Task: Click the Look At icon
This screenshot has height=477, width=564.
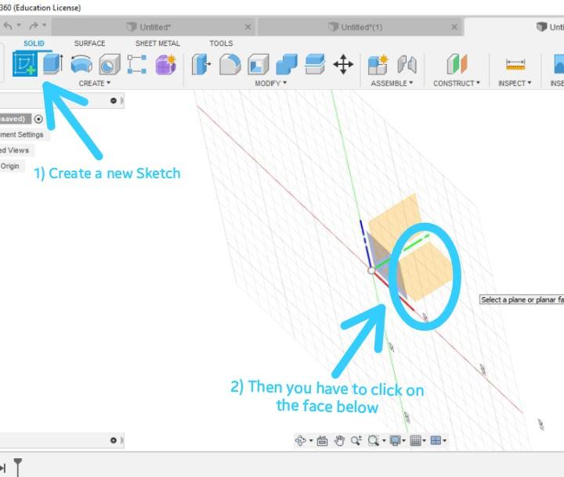Action: (x=322, y=440)
